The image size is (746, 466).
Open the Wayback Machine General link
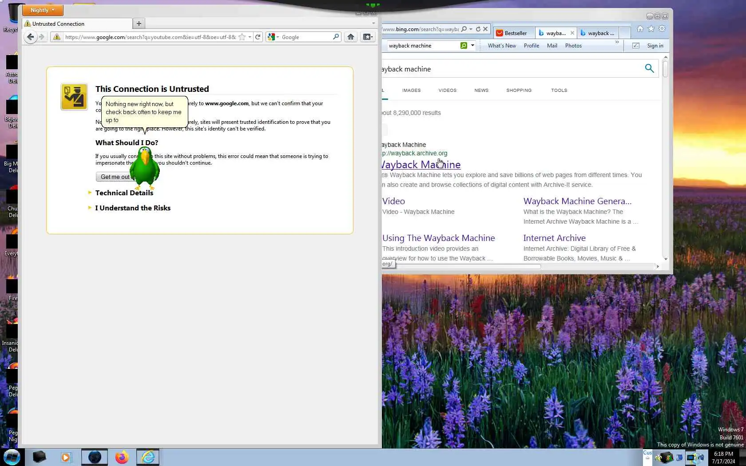click(x=577, y=201)
